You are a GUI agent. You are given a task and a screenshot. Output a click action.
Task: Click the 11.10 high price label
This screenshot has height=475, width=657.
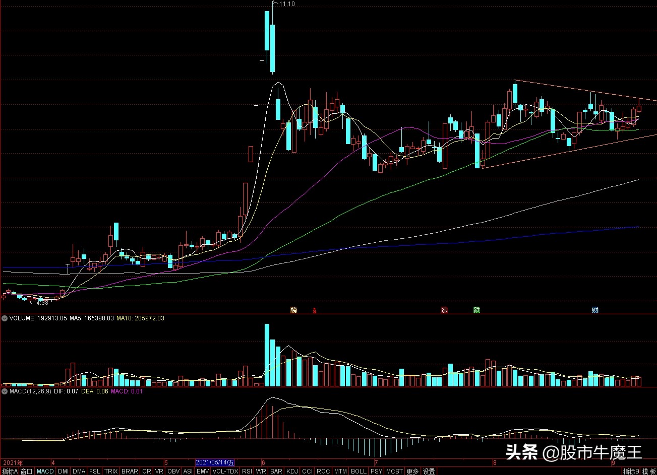[x=287, y=4]
